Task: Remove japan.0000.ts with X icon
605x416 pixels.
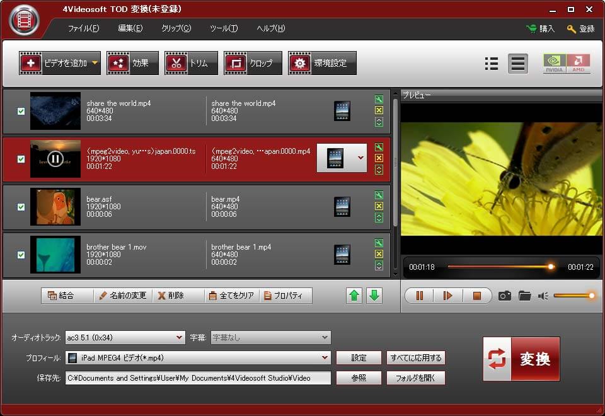Action: tap(379, 158)
